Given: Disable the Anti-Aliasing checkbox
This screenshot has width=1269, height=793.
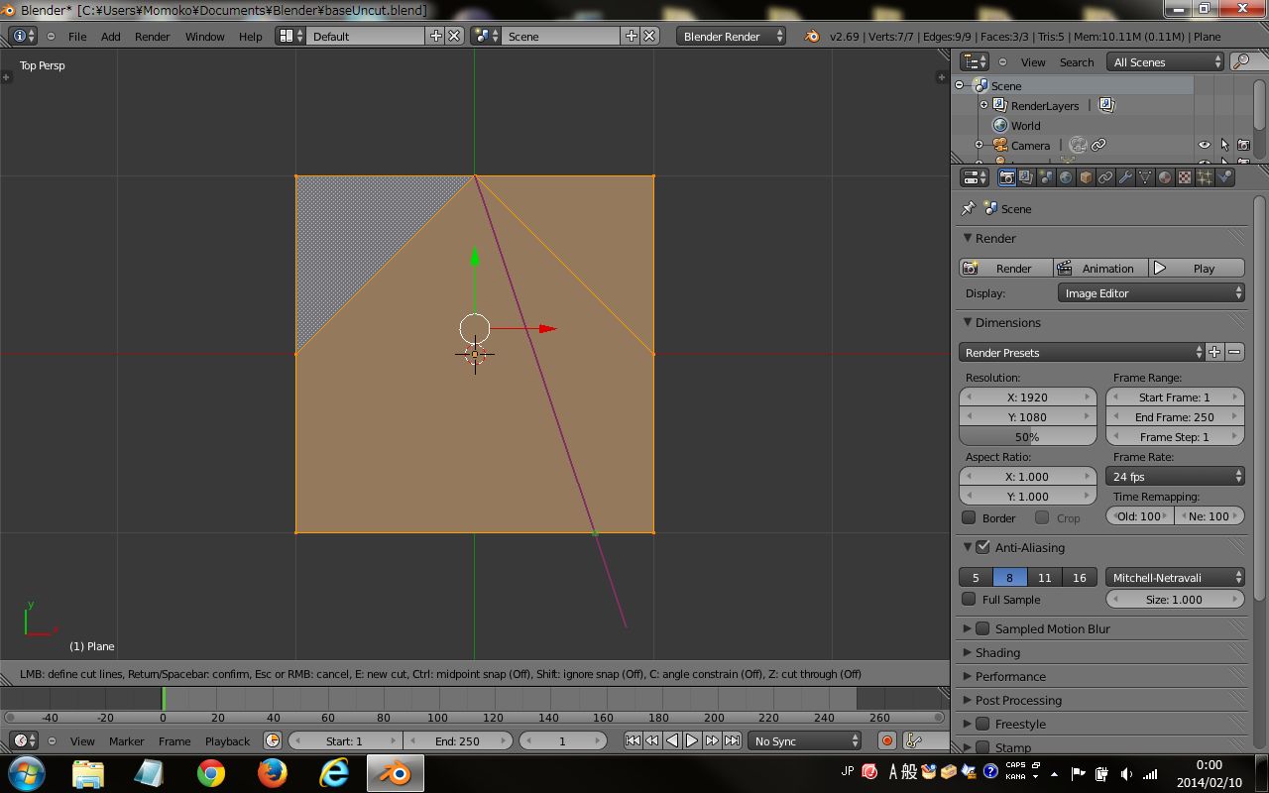Looking at the screenshot, I should [x=982, y=547].
